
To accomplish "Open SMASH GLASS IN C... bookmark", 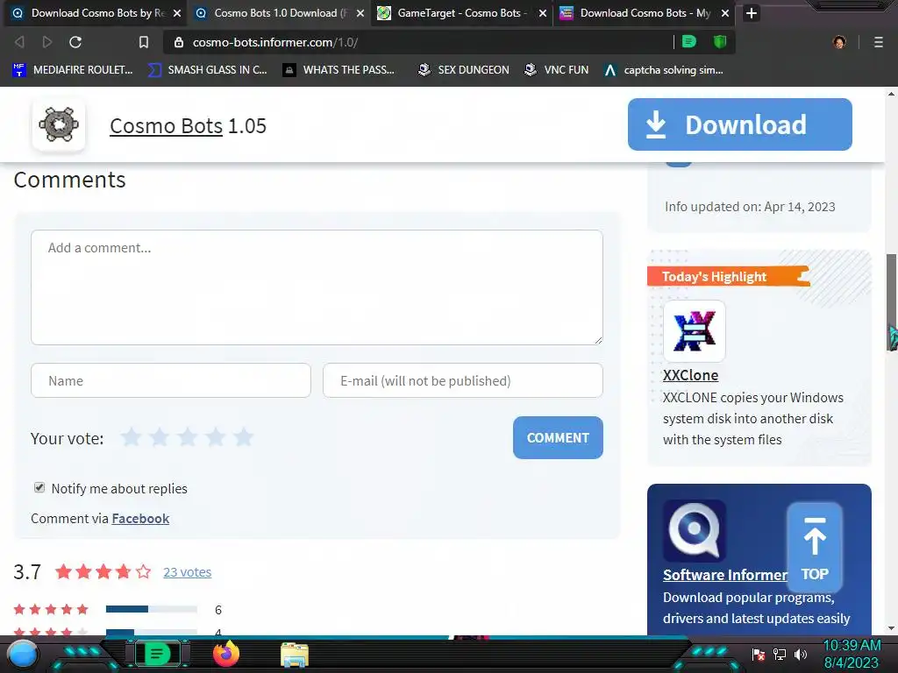I will 207,70.
